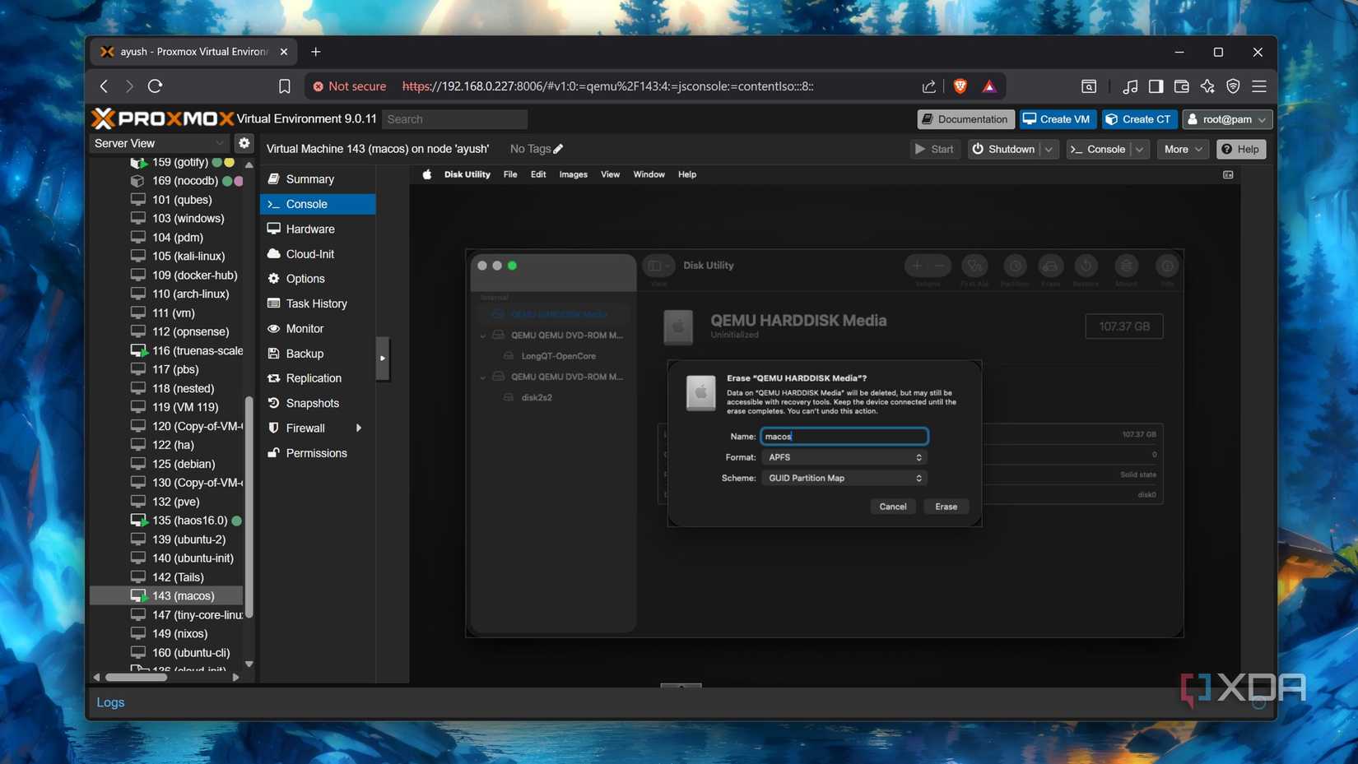The height and width of the screenshot is (764, 1358).
Task: Select LongQT-OpenCore volume in sidebar
Action: click(558, 356)
